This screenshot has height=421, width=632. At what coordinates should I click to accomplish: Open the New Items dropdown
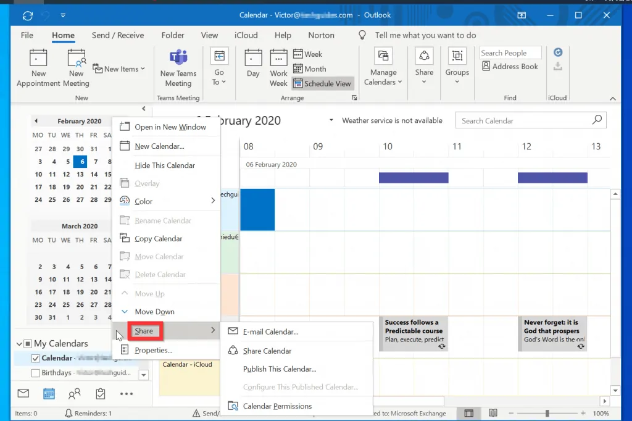[119, 69]
